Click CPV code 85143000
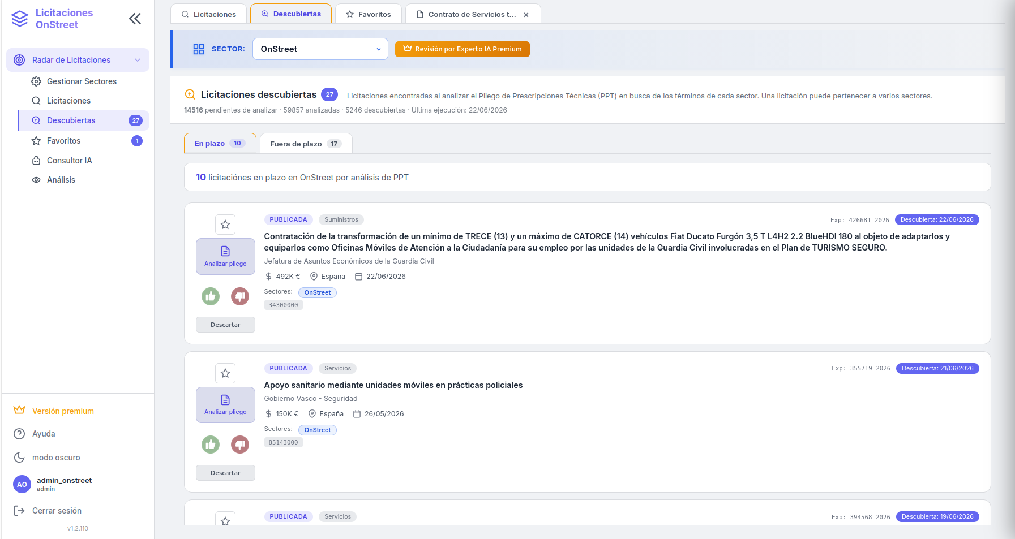The width and height of the screenshot is (1015, 539). pyautogui.click(x=283, y=442)
